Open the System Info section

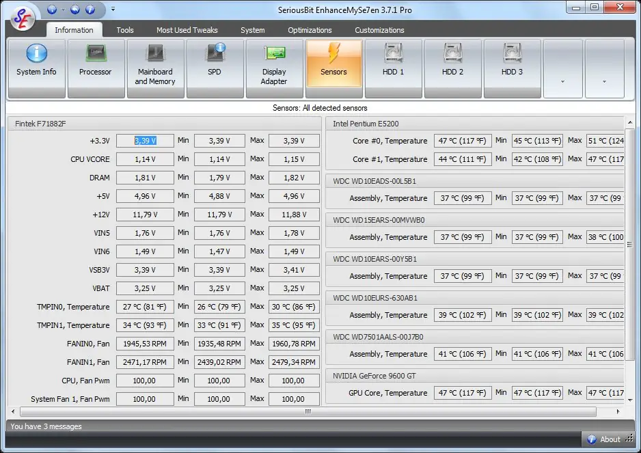point(37,68)
